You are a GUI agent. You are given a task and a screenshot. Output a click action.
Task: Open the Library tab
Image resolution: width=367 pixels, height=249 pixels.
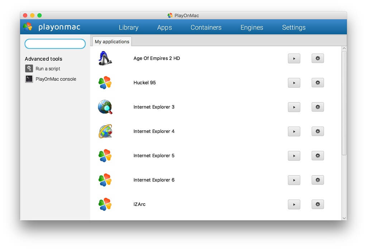[x=129, y=27]
